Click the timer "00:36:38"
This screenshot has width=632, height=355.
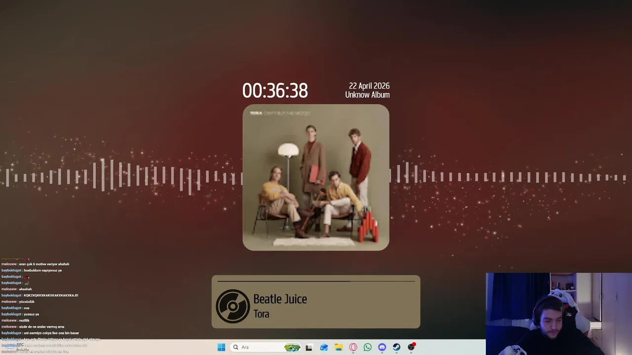[x=275, y=91]
